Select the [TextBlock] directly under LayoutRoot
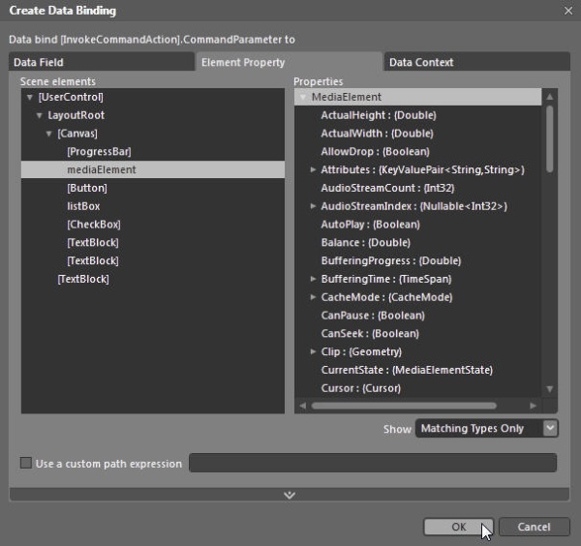The height and width of the screenshot is (546, 581). tap(83, 279)
